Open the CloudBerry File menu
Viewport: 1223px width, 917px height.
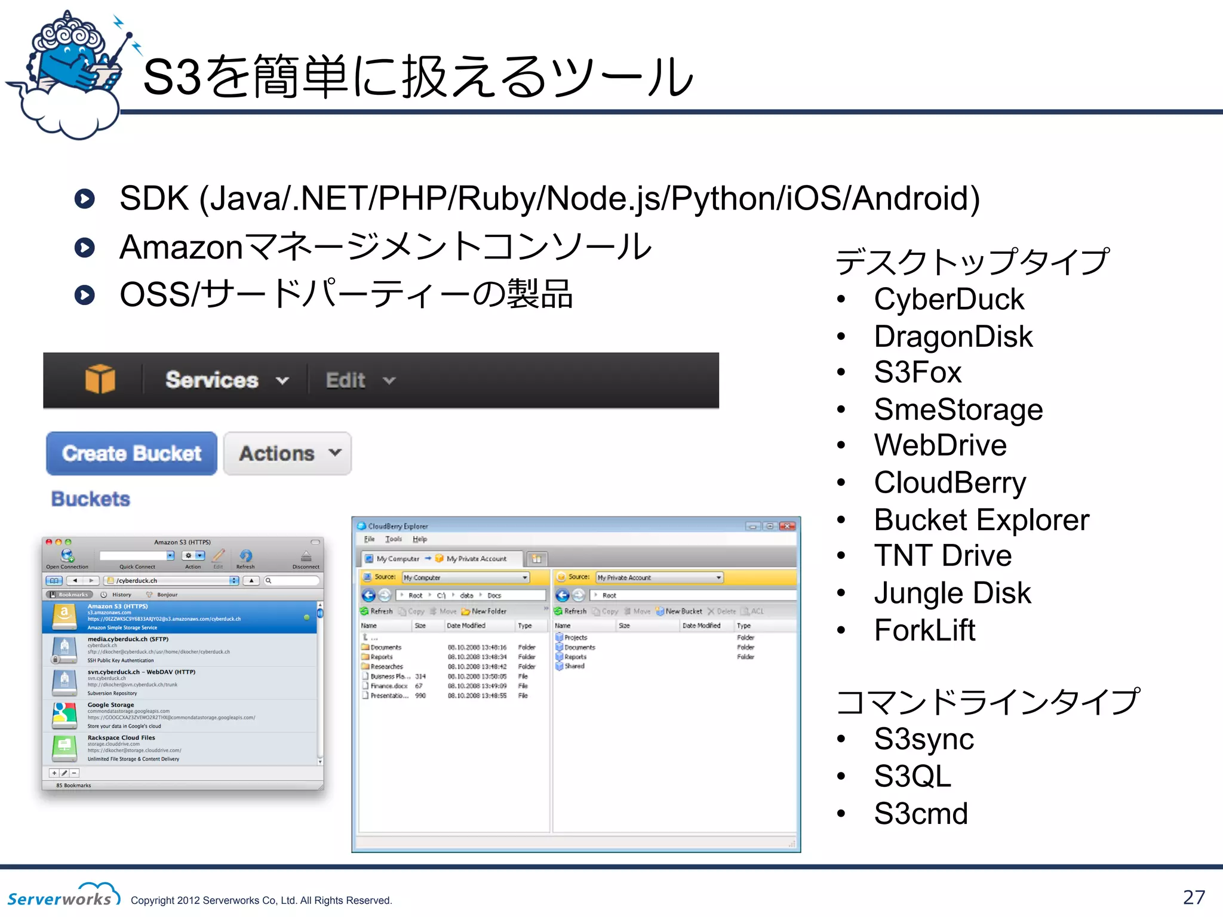tap(370, 539)
